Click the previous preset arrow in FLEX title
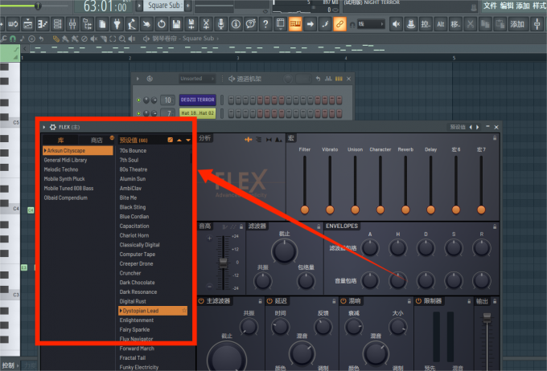The image size is (547, 371). (471, 127)
